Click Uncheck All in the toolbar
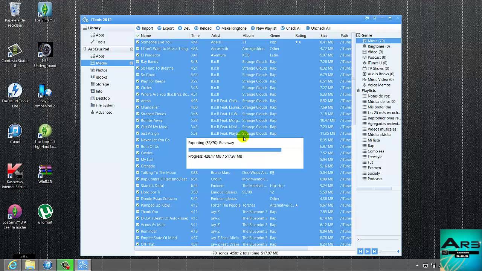The width and height of the screenshot is (482, 271). point(318,28)
